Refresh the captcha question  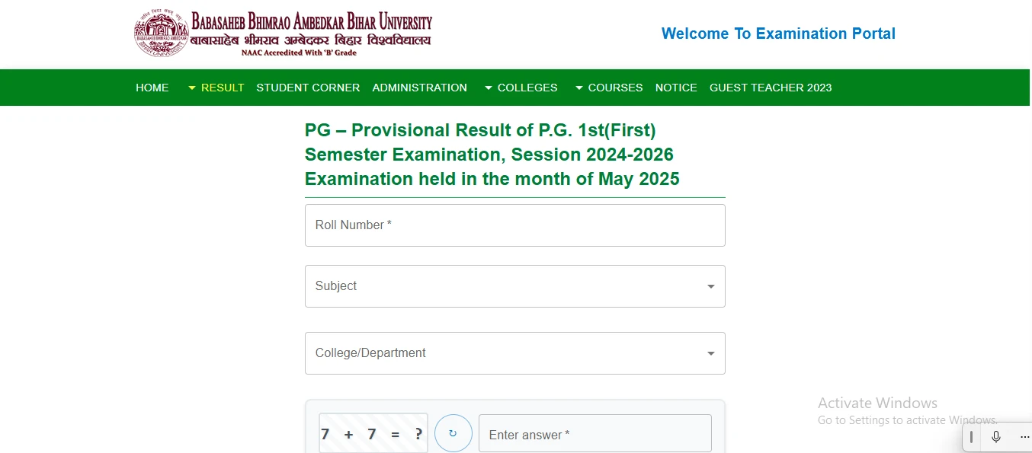[x=453, y=434]
